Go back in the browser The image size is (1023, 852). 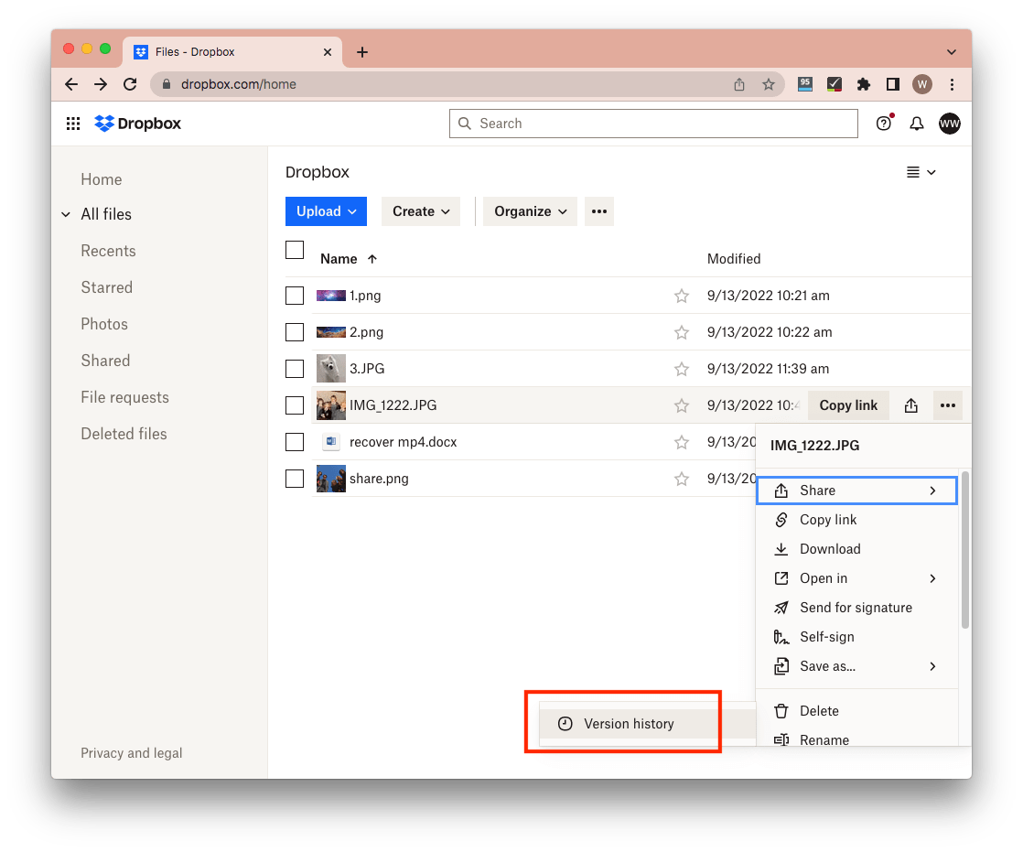tap(71, 84)
